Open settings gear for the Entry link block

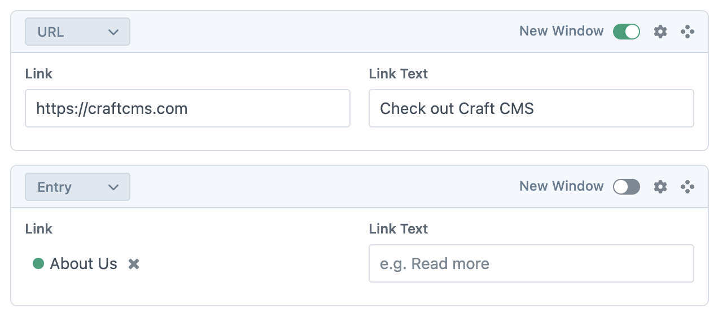pyautogui.click(x=660, y=187)
